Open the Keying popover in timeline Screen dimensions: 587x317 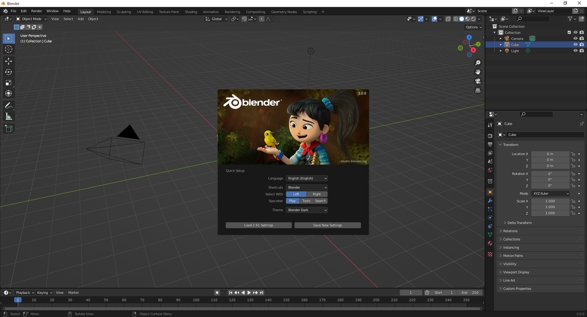coord(45,293)
